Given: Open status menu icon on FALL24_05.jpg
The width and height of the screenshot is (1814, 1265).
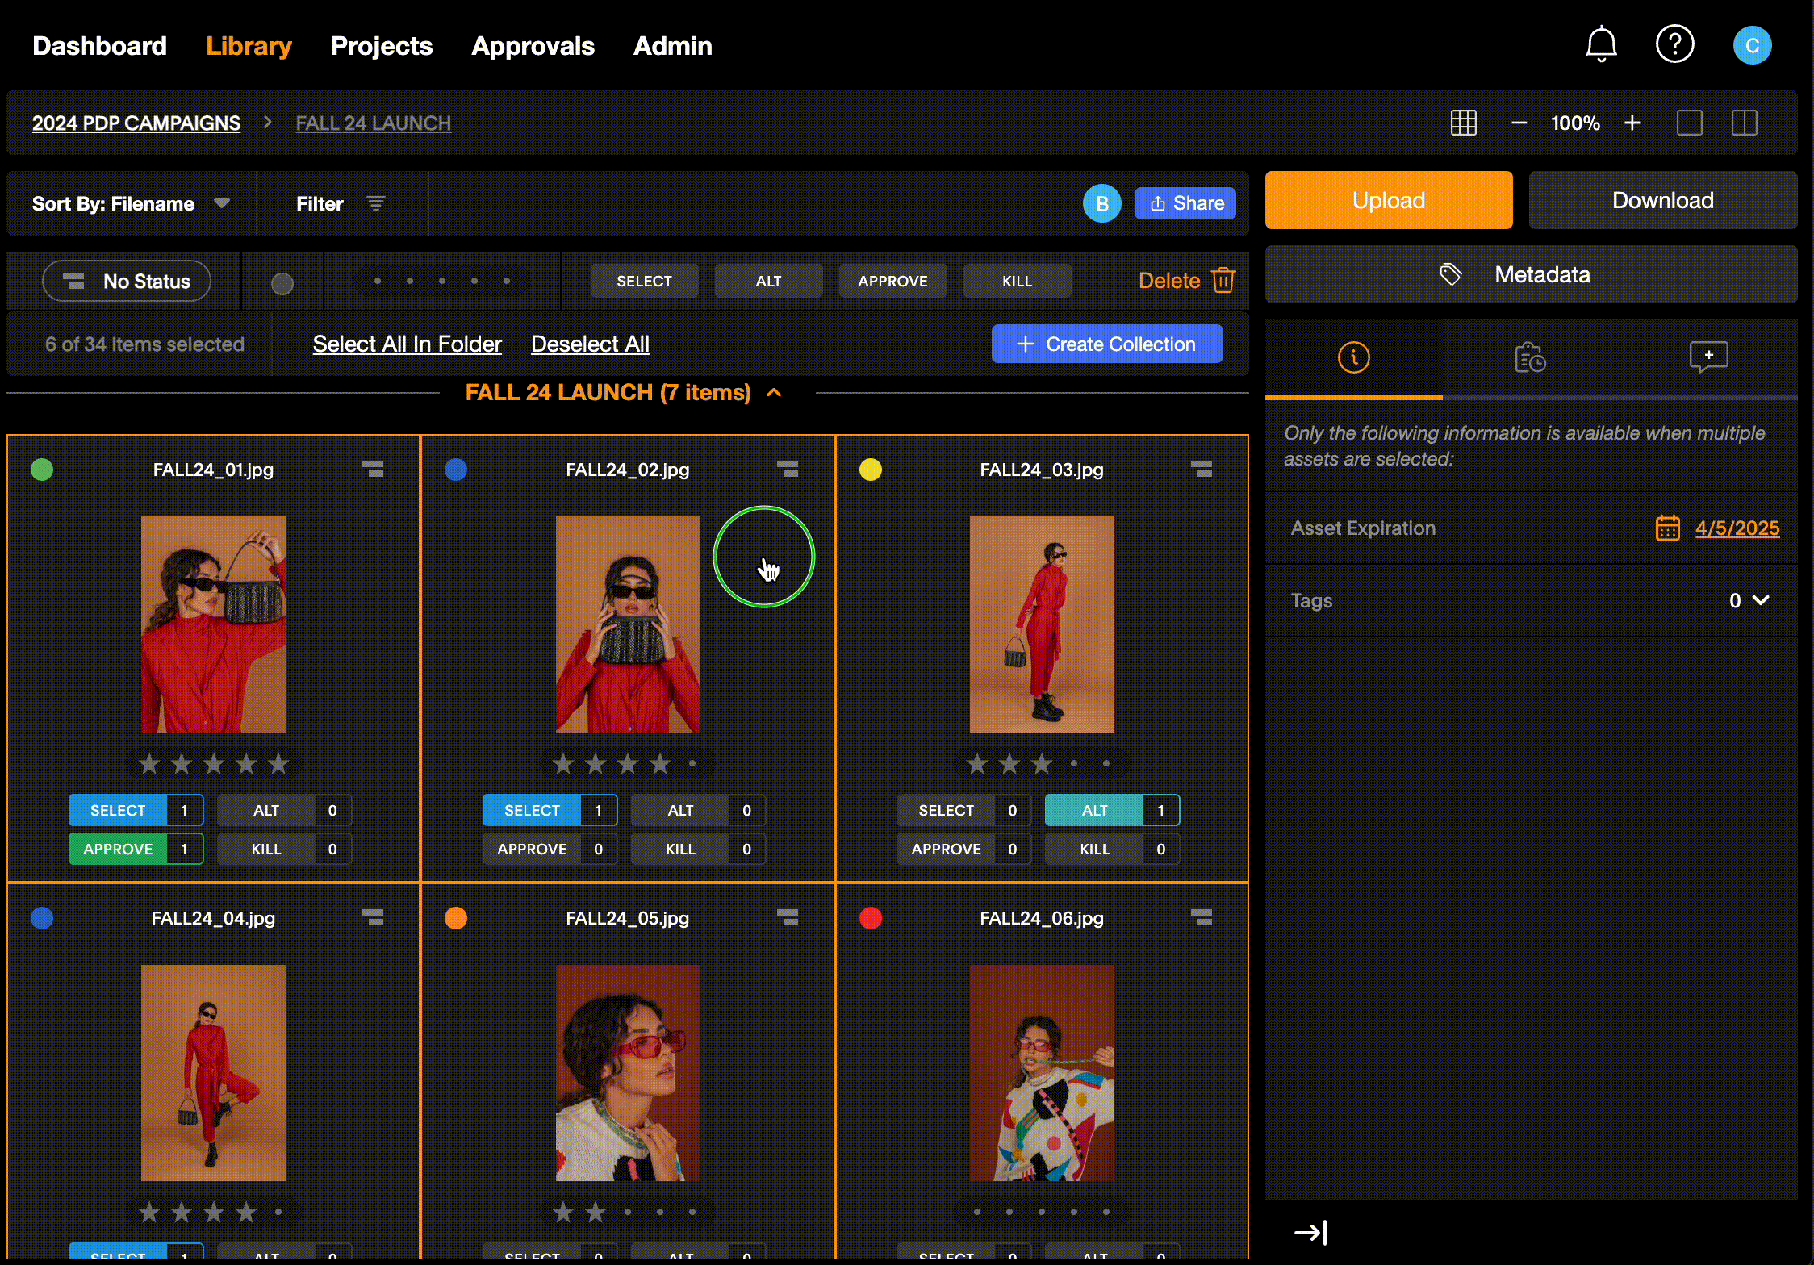Looking at the screenshot, I should point(788,917).
